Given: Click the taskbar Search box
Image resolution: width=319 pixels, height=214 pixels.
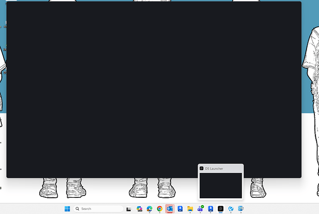Looking at the screenshot, I should pos(98,209).
